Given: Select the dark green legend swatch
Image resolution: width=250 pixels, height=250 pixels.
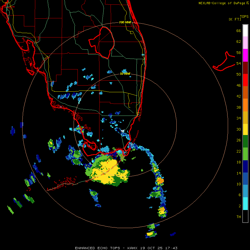Looking at the screenshot, I should coord(245,141).
